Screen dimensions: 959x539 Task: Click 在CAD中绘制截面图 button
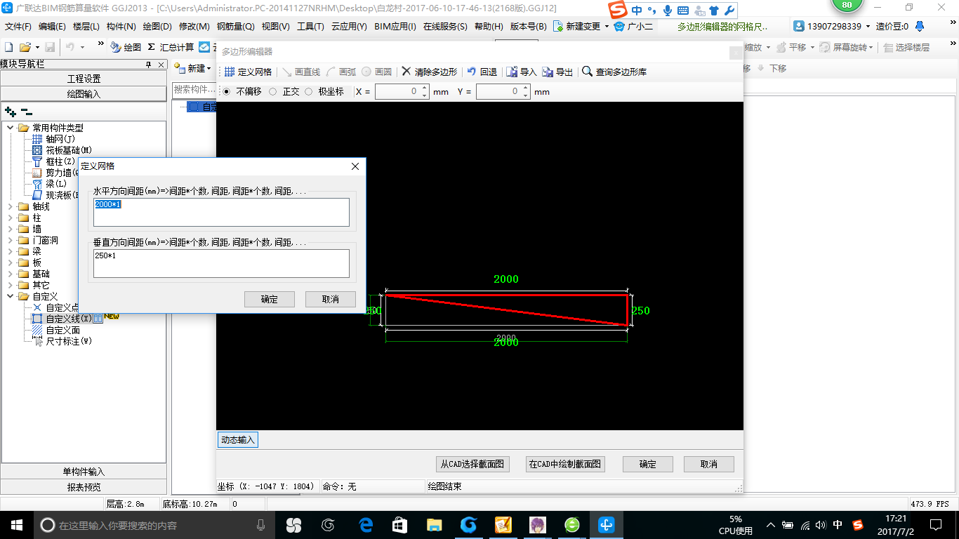pos(565,464)
